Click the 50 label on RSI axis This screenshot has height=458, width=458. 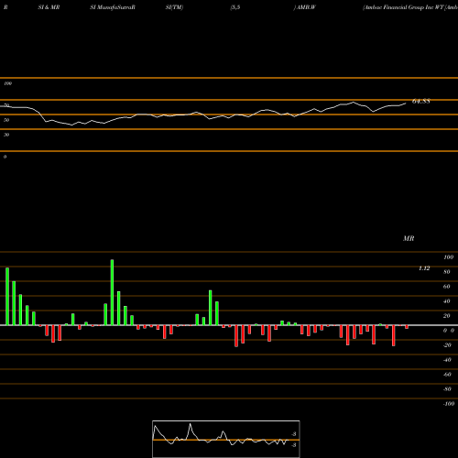coord(6,120)
